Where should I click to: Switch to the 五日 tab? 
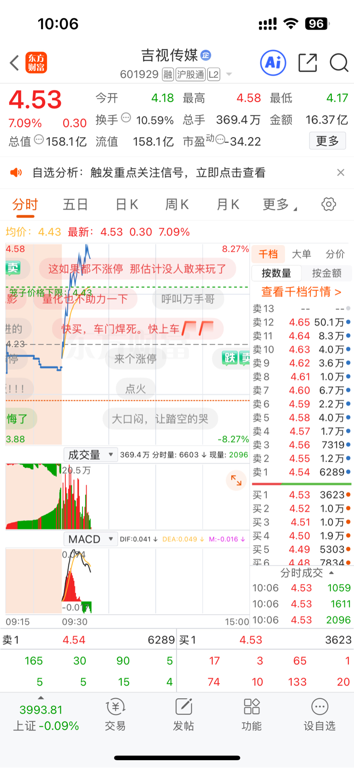coord(75,205)
